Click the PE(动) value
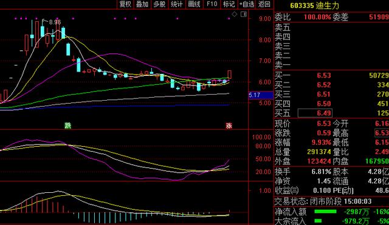This screenshot has height=225, width=389. pyautogui.click(x=382, y=190)
